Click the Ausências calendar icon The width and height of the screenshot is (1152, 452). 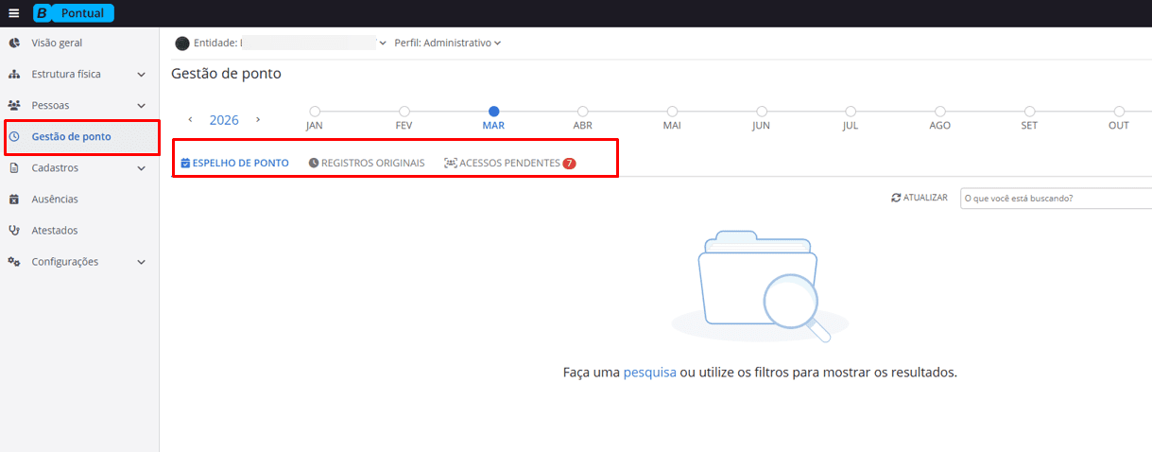pos(14,200)
